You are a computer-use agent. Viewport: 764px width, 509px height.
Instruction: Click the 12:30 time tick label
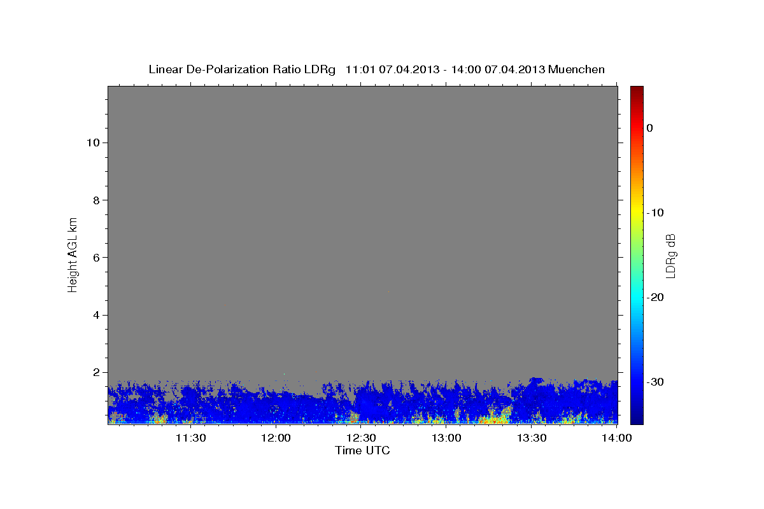coord(362,438)
